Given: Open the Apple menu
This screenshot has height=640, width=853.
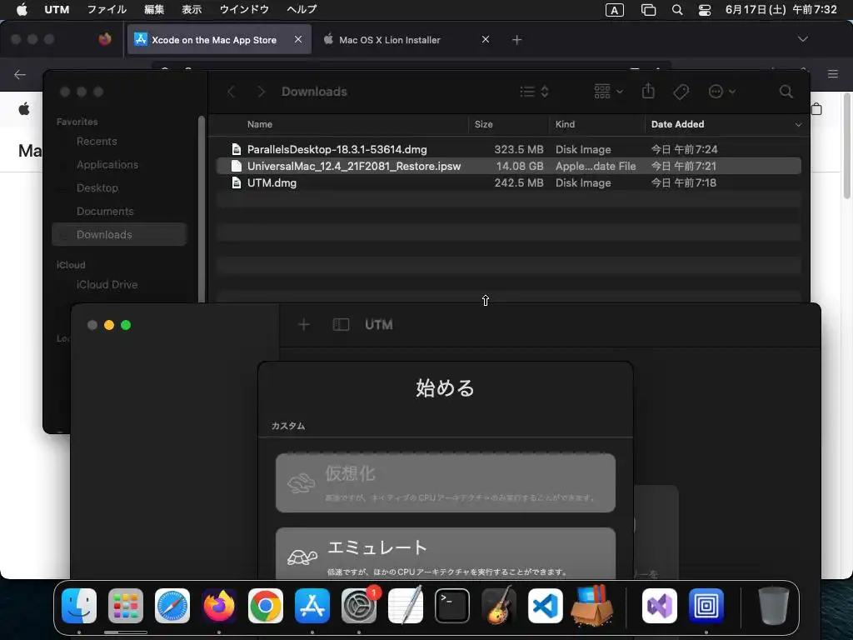Looking at the screenshot, I should 22,9.
